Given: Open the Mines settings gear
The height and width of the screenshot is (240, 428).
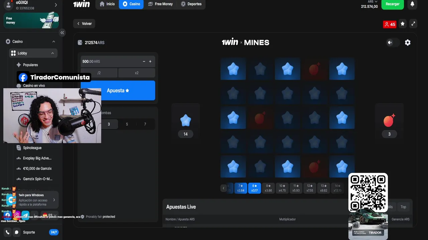Looking at the screenshot, I should pyautogui.click(x=408, y=43).
